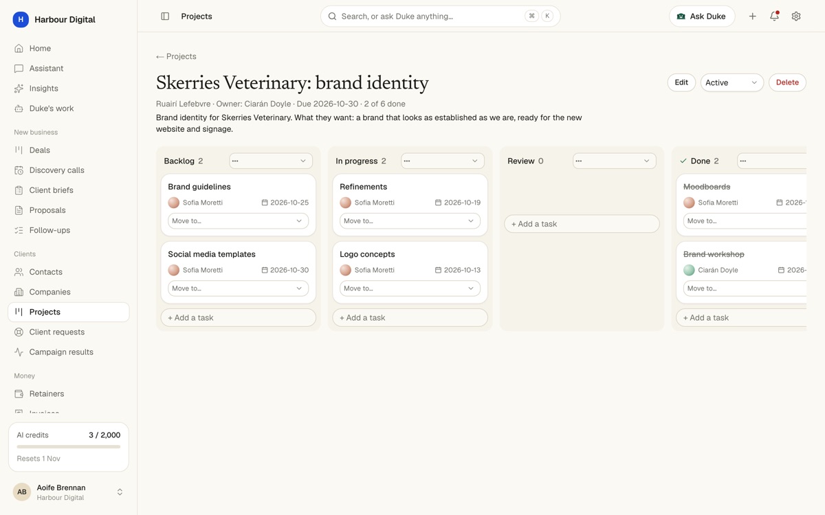Click the Proposals icon
Screen dimensions: 825x515
tap(19, 210)
